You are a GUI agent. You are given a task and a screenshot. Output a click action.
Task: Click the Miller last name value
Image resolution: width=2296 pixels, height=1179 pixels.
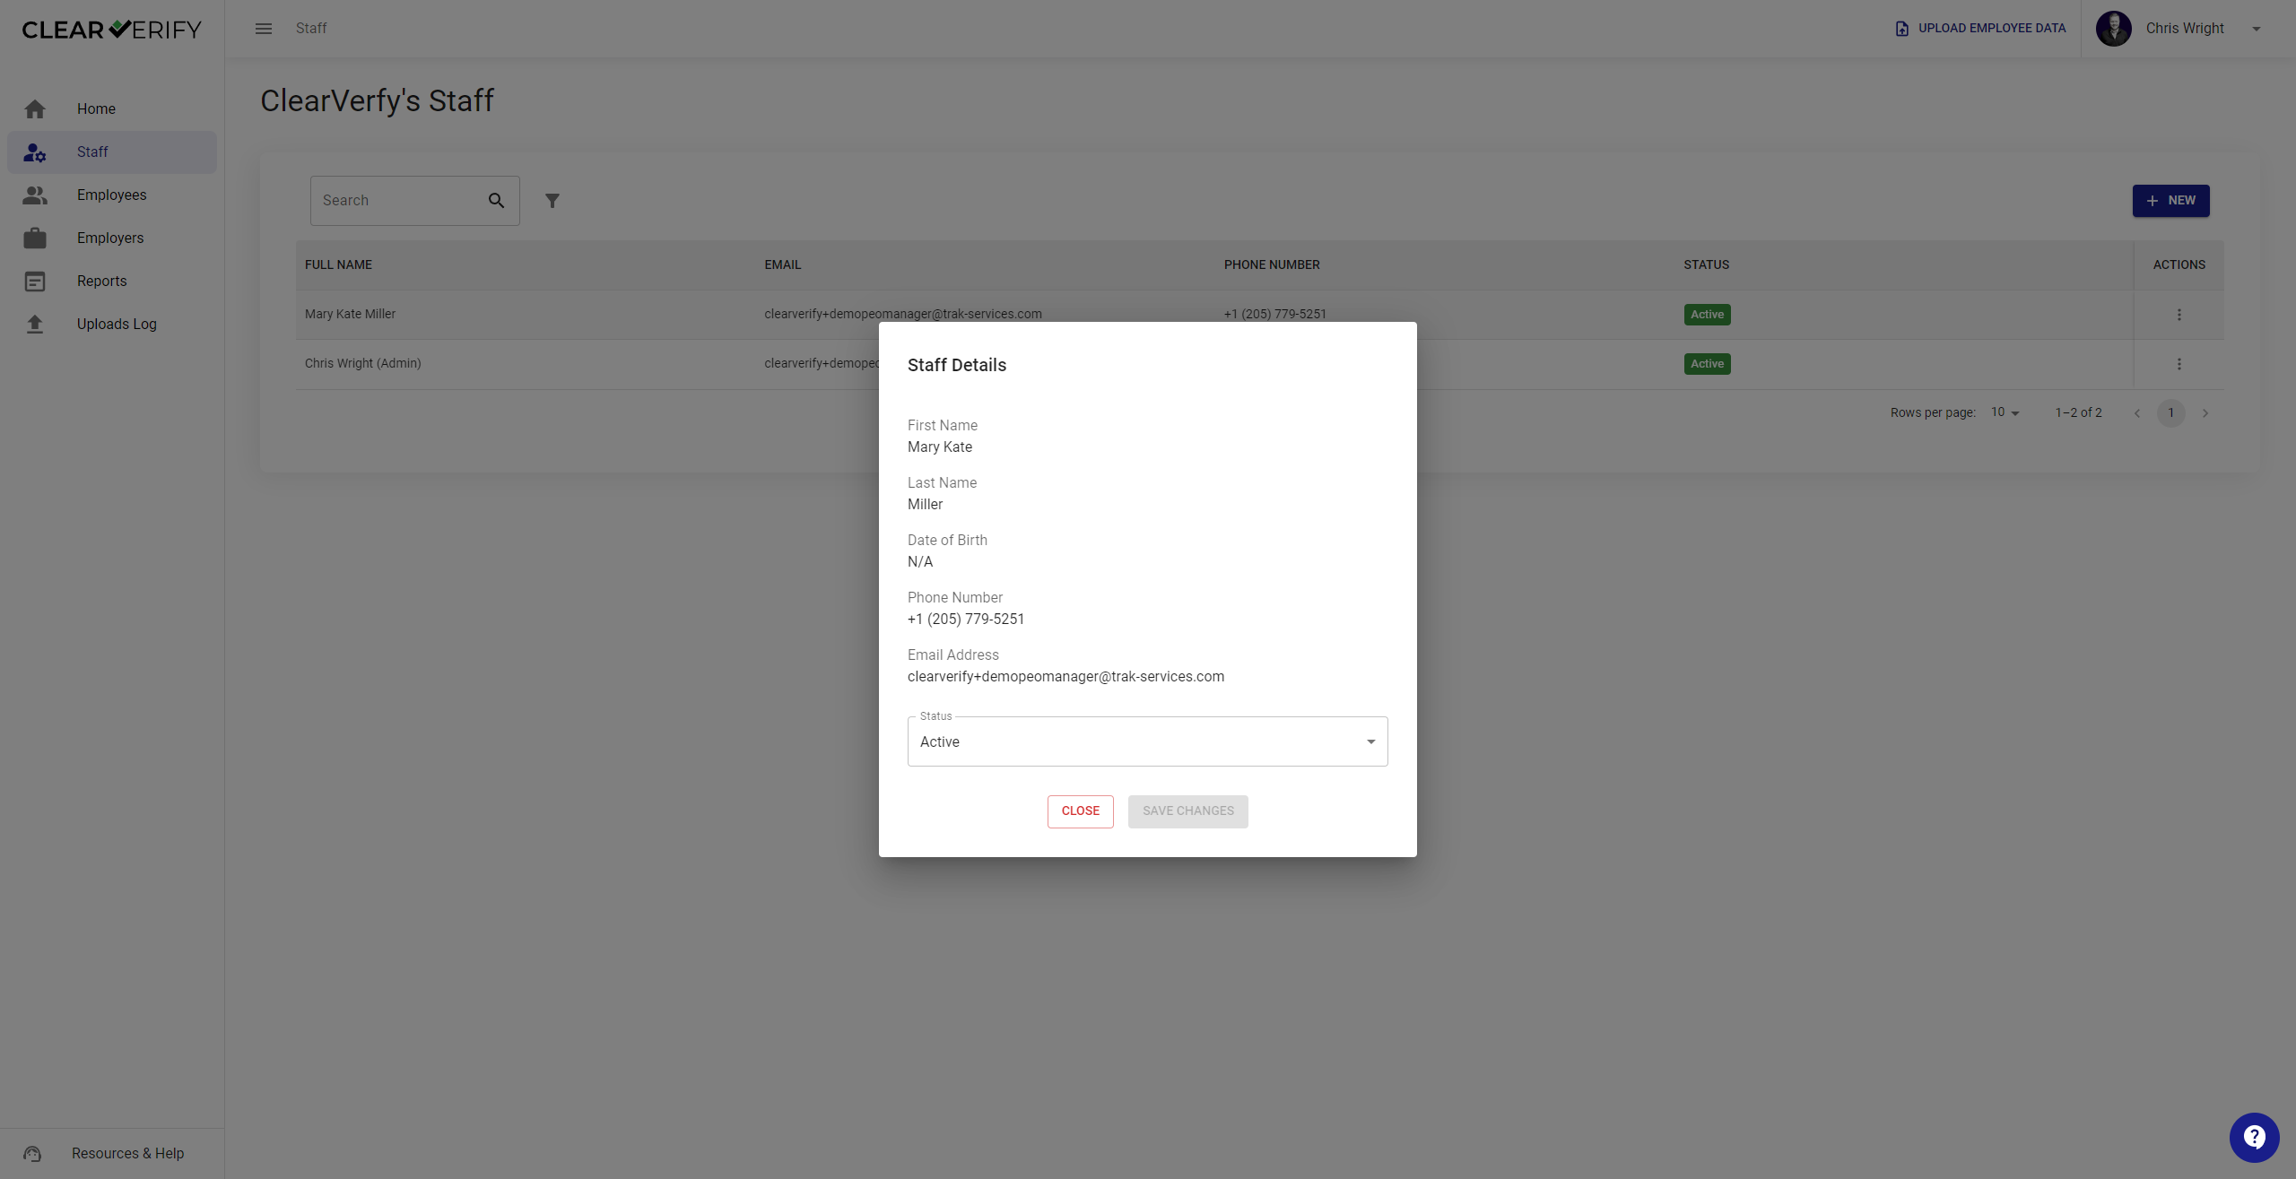click(926, 505)
